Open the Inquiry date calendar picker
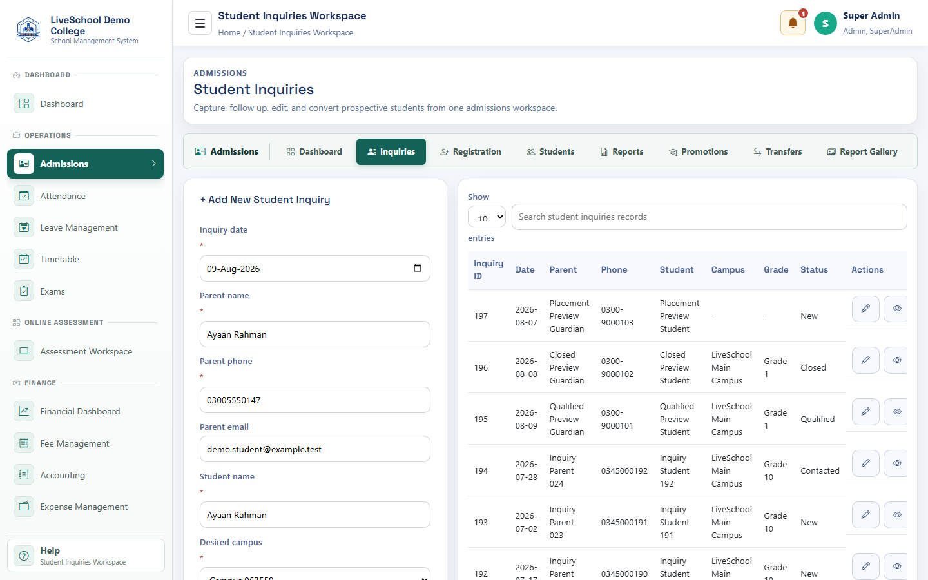Viewport: 928px width, 580px height. click(x=418, y=268)
